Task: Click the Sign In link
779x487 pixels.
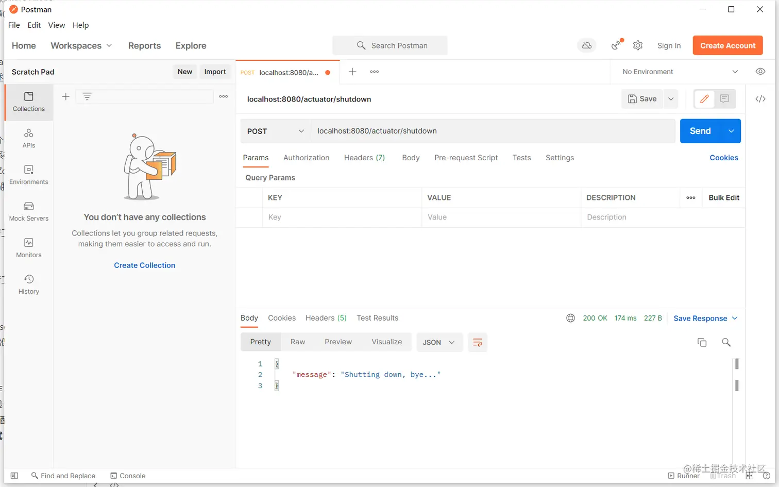Action: (669, 45)
